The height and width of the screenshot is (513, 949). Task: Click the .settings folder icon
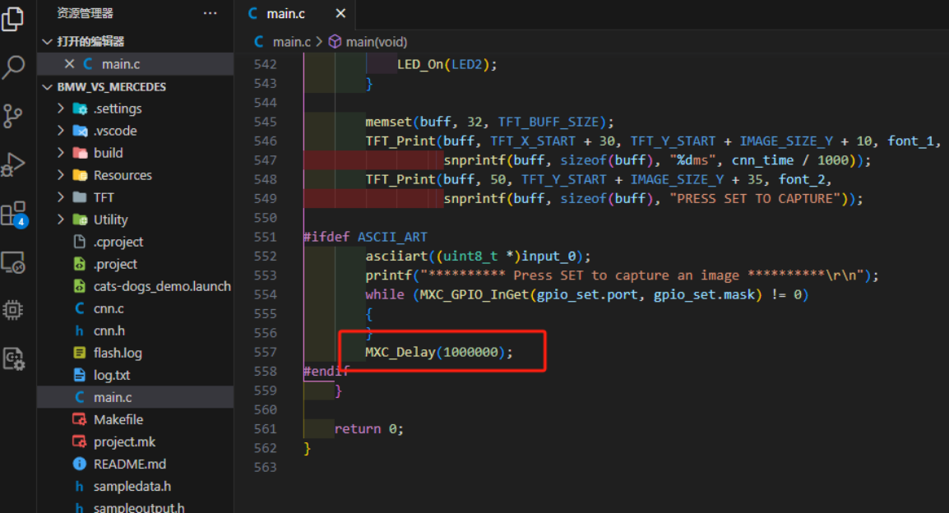80,109
